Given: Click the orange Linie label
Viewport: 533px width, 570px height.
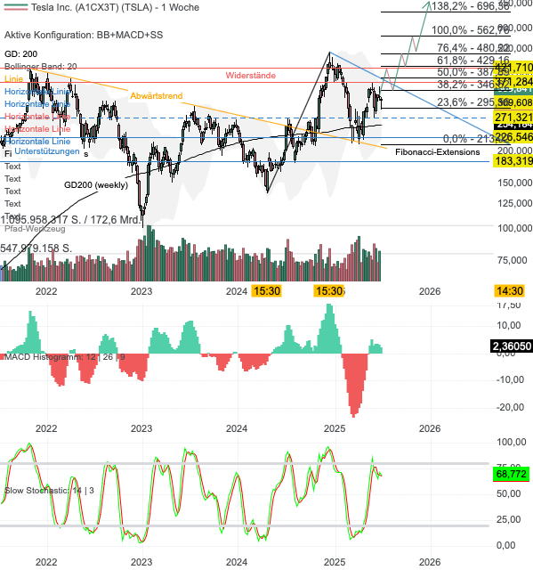Looking at the screenshot, I should pyautogui.click(x=14, y=79).
